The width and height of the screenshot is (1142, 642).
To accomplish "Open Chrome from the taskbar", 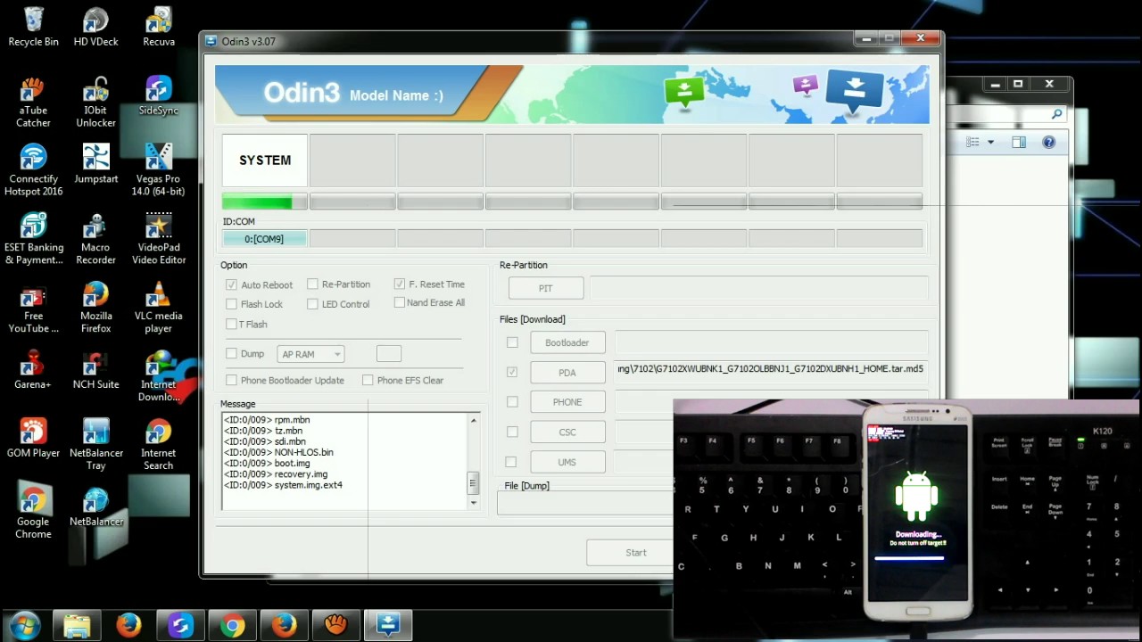I will pos(232,625).
